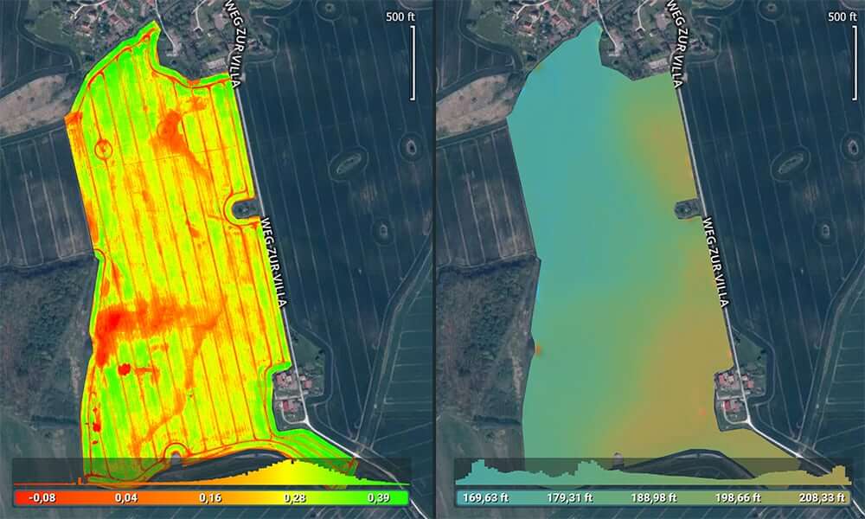Click the small dark red spot in lower-left field
The width and height of the screenshot is (865, 519).
tap(124, 369)
